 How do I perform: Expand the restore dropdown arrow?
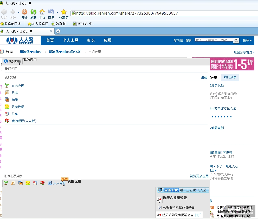(57, 12)
